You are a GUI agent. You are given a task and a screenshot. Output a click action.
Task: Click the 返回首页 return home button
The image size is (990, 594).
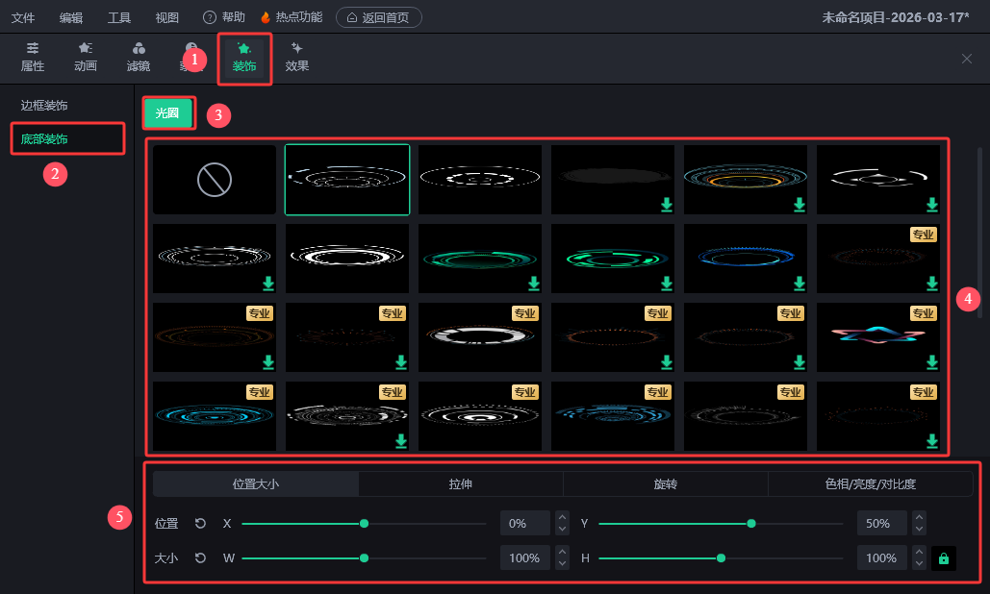378,17
